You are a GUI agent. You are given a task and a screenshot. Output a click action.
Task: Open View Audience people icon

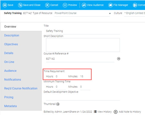[84, 5]
